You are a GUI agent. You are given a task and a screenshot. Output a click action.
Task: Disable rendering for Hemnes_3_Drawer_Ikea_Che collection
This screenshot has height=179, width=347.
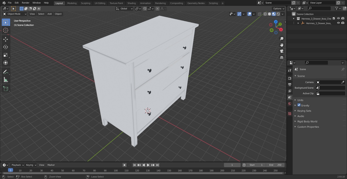pos(343,19)
